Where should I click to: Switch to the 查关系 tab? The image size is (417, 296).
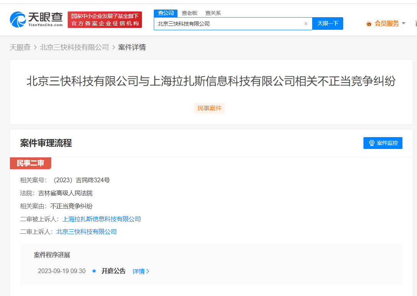point(213,13)
